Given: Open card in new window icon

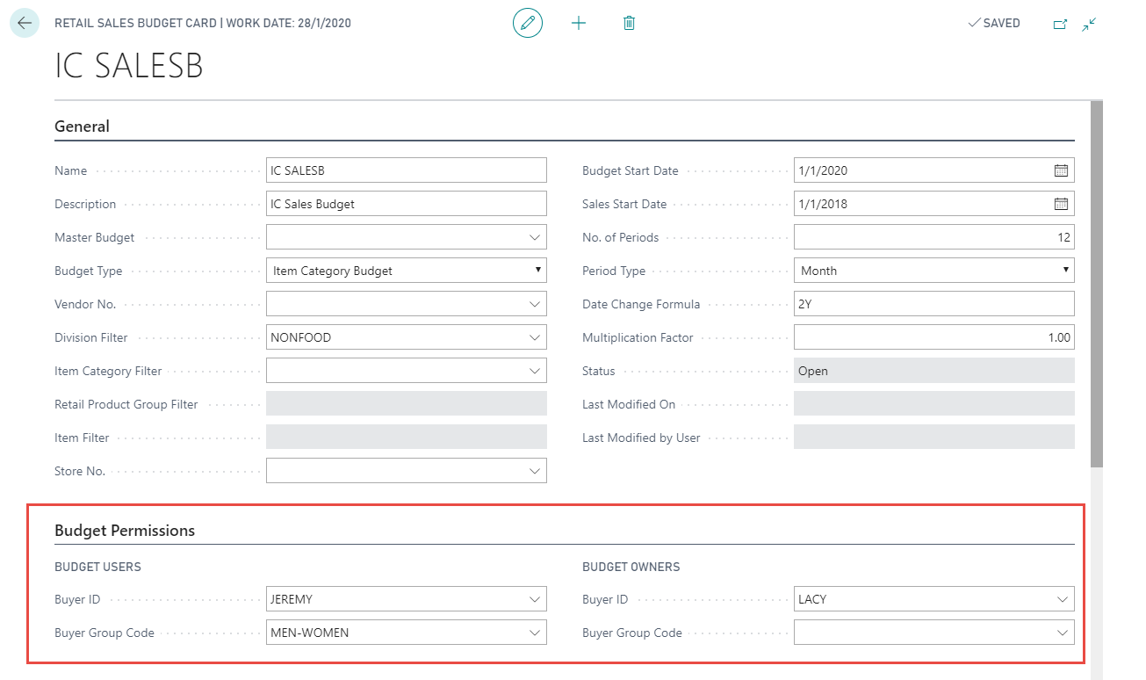Looking at the screenshot, I should point(1060,24).
